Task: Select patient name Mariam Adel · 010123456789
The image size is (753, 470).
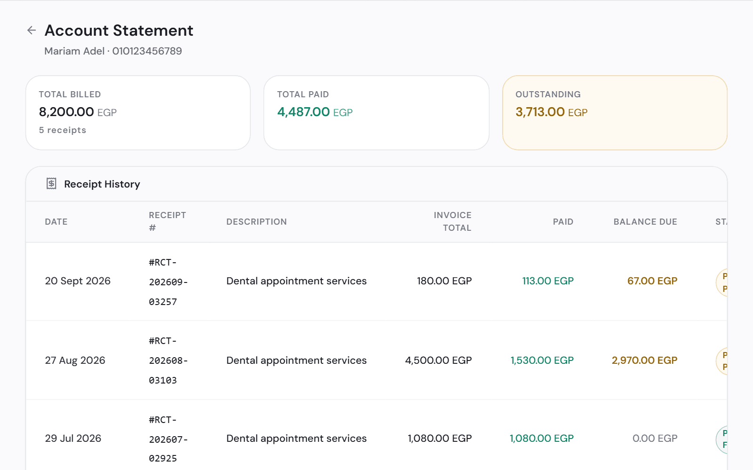Action: point(113,51)
